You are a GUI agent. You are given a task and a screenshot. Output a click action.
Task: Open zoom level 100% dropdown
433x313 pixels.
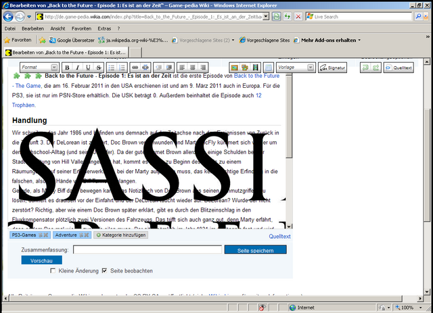coord(421,308)
